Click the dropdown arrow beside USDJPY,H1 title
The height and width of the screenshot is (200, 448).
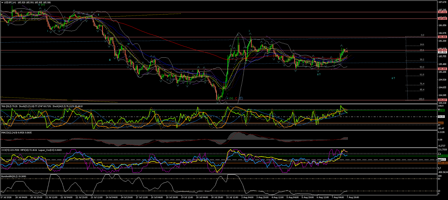[2, 3]
